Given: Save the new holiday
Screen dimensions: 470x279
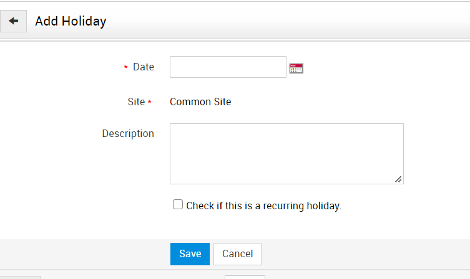Looking at the screenshot, I should tap(190, 254).
